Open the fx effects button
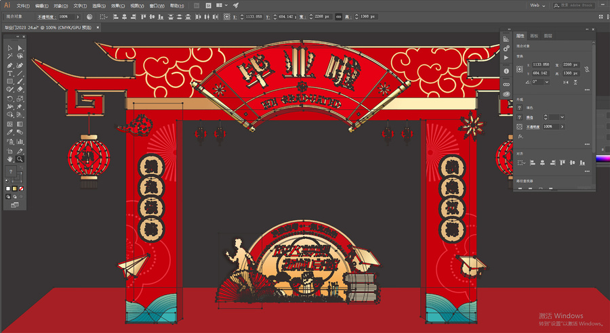The image size is (610, 333). point(520,137)
